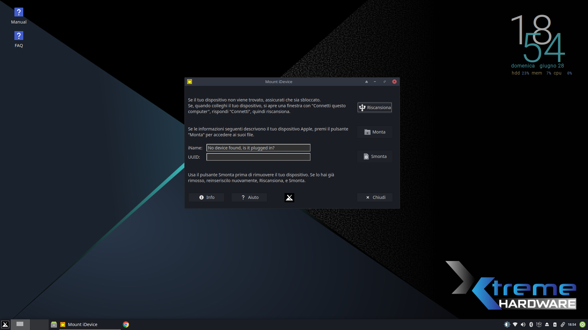Open the Wi-Fi network tray icon
This screenshot has height=330, width=588.
[515, 324]
